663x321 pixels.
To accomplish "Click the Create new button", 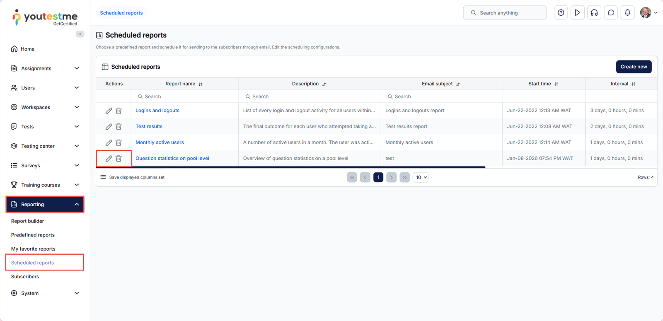I will click(x=633, y=67).
